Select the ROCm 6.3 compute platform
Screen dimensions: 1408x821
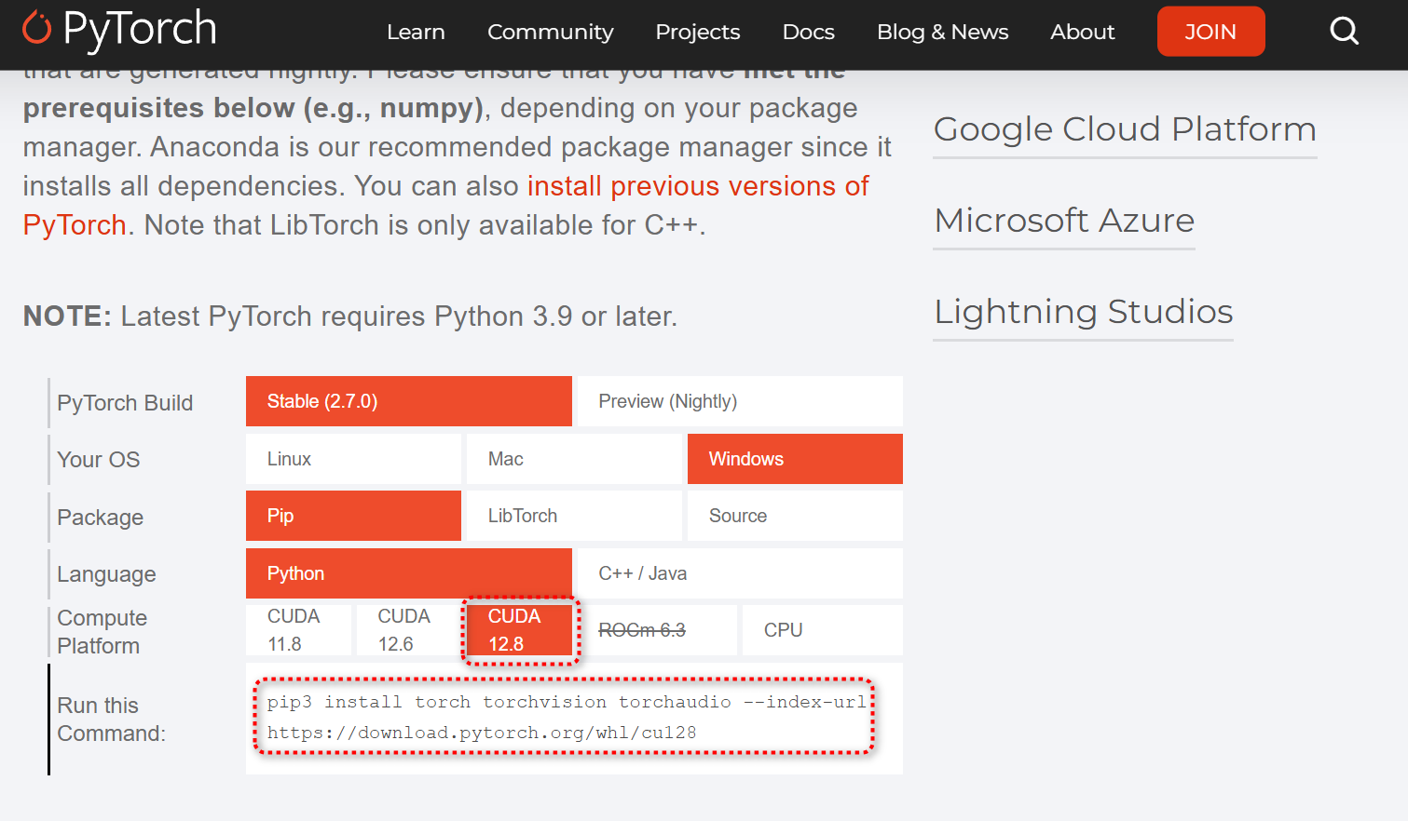point(657,630)
